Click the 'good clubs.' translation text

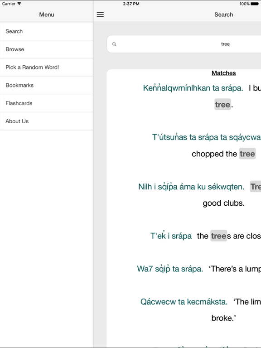click(x=223, y=203)
